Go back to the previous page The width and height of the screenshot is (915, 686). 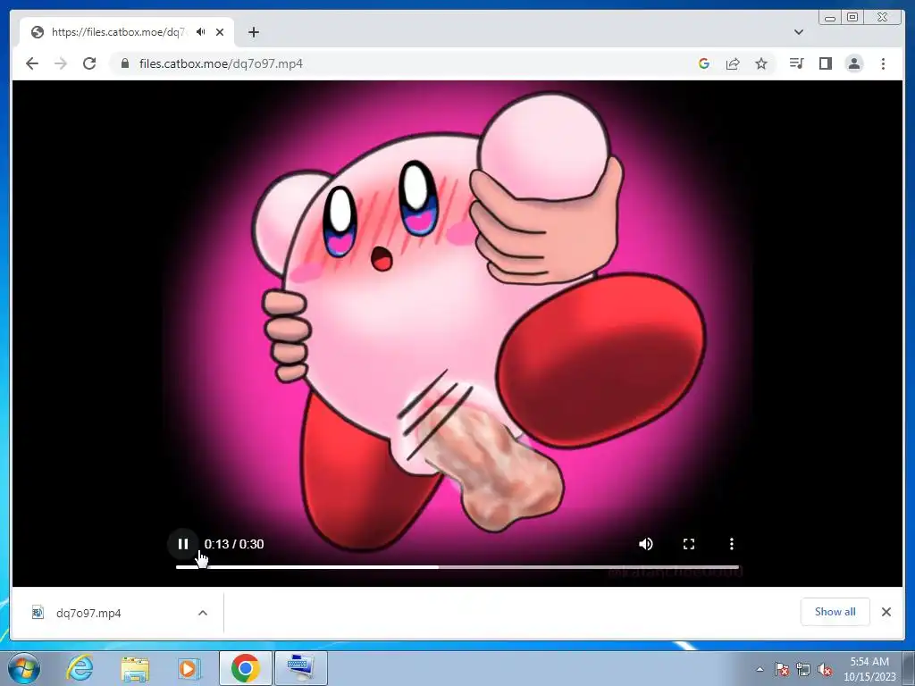[32, 63]
